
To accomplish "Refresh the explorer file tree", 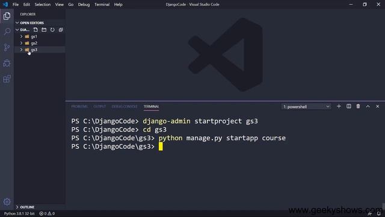I will (x=52, y=30).
